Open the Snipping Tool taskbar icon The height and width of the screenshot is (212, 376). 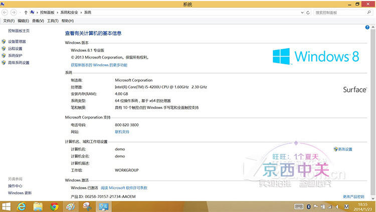87,206
